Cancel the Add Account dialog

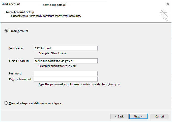click(x=160, y=116)
